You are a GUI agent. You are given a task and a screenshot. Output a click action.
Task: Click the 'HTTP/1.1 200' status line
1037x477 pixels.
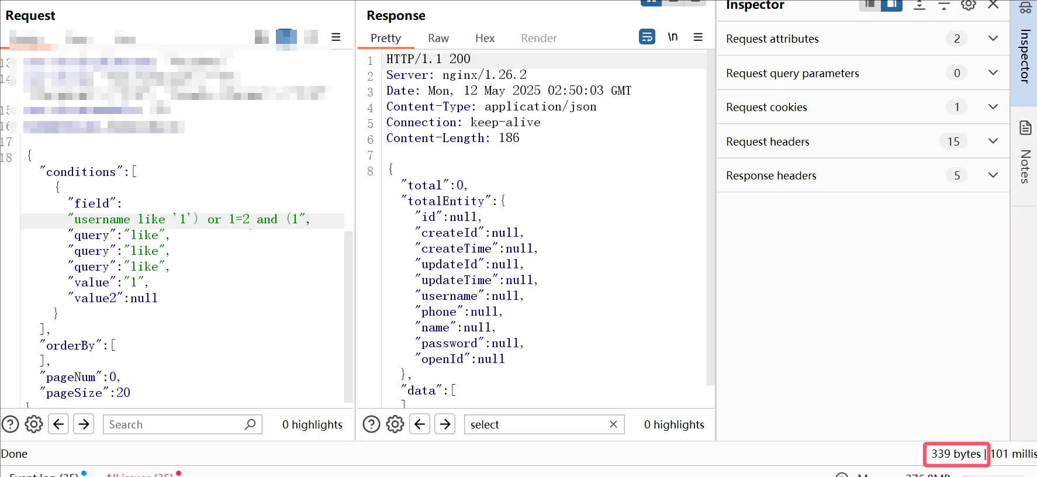click(x=428, y=59)
